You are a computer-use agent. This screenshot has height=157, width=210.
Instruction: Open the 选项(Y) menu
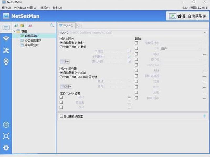point(45,8)
